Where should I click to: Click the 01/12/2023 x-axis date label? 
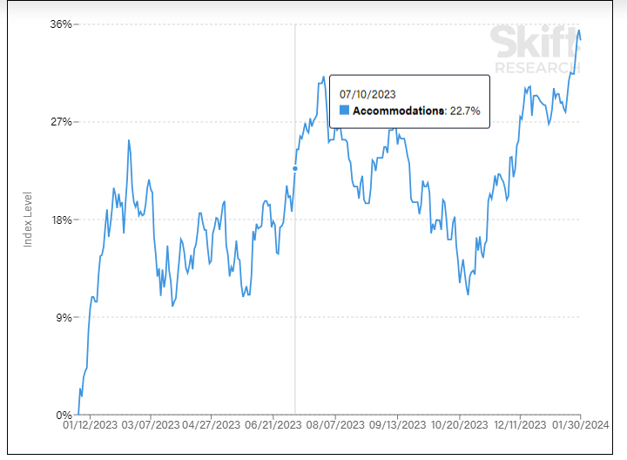coord(90,426)
